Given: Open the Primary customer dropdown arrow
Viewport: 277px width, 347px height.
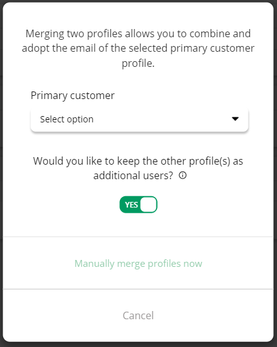Looking at the screenshot, I should click(235, 119).
